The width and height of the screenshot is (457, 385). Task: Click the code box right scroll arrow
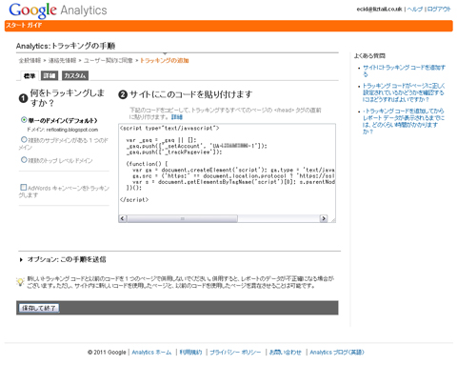(x=324, y=218)
